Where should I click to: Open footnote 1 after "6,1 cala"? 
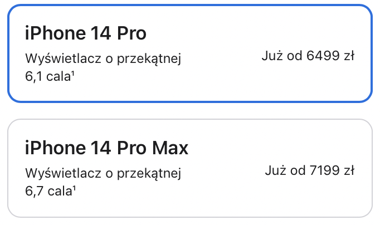[x=72, y=74]
